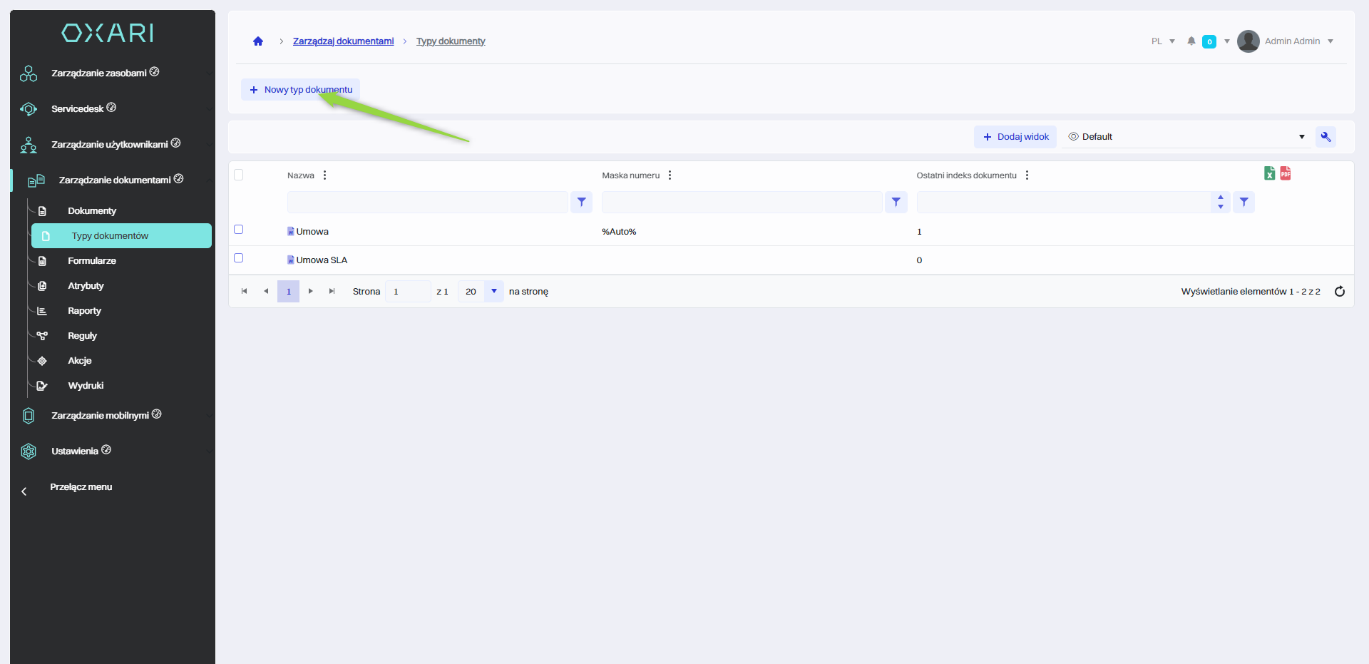
Task: Click the Nowy typ dokumentu button
Action: [300, 90]
